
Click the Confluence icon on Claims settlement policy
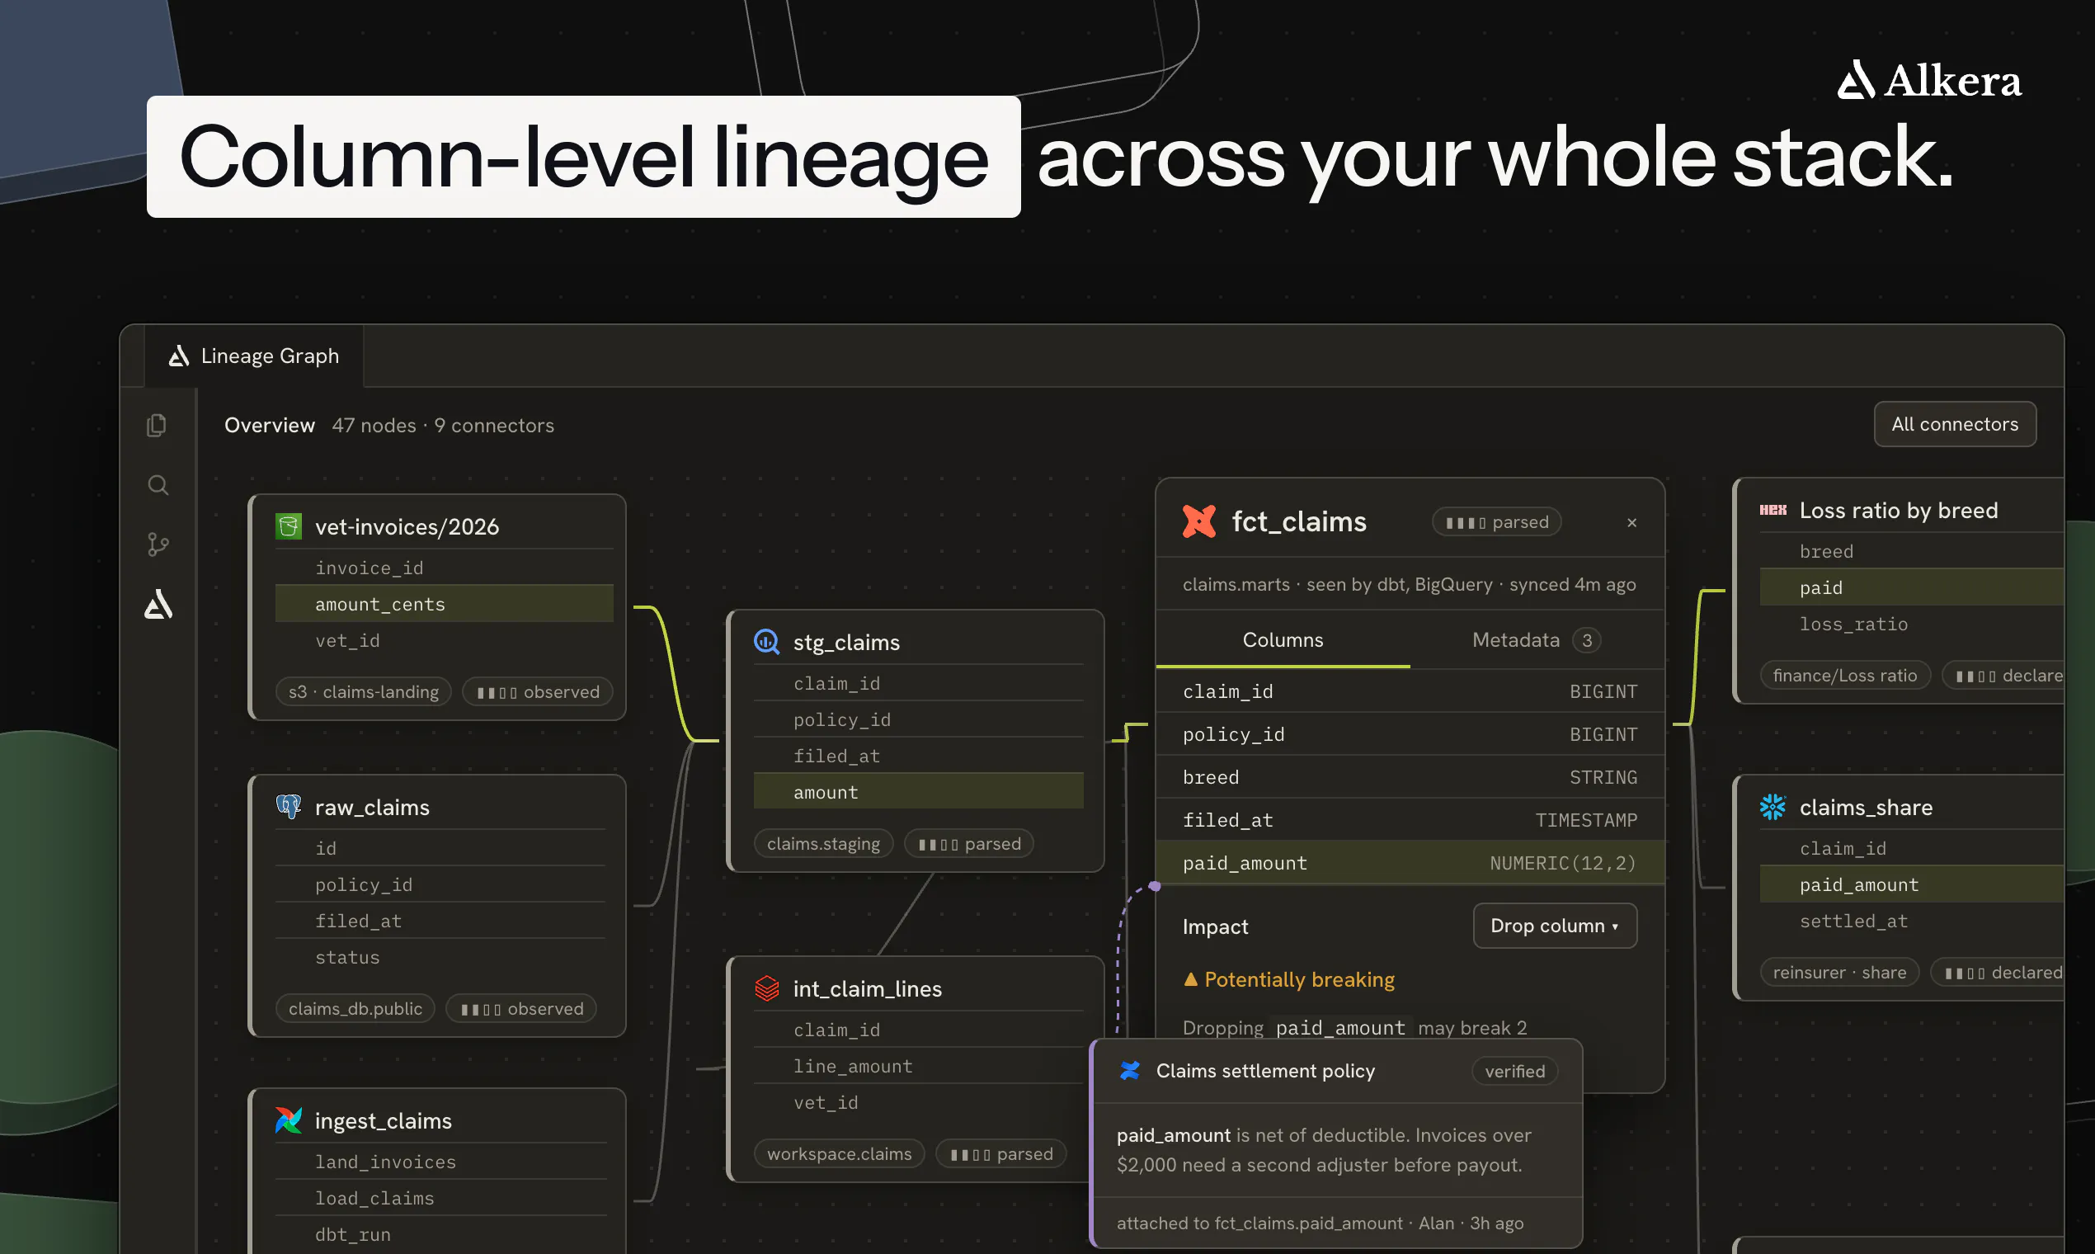(x=1129, y=1071)
